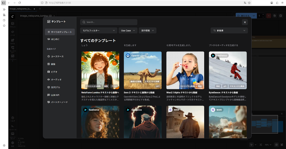The width and height of the screenshot is (286, 149).
Task: Open Firefox history sidebar icon
Action: click(x=4, y=20)
